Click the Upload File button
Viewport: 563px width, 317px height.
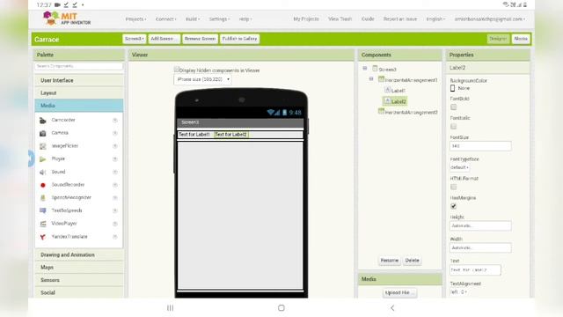[399, 292]
